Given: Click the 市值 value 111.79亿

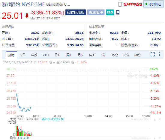Looking at the screenshot, I should [154, 33].
